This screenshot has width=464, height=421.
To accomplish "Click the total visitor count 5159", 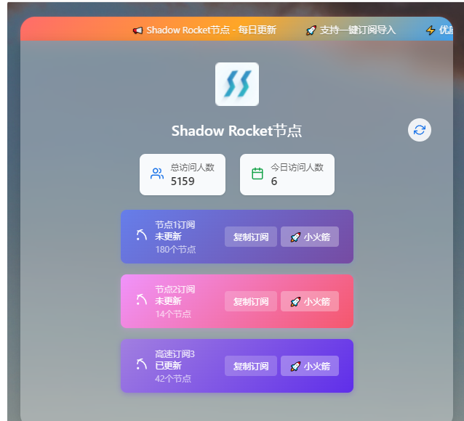I will tap(183, 181).
